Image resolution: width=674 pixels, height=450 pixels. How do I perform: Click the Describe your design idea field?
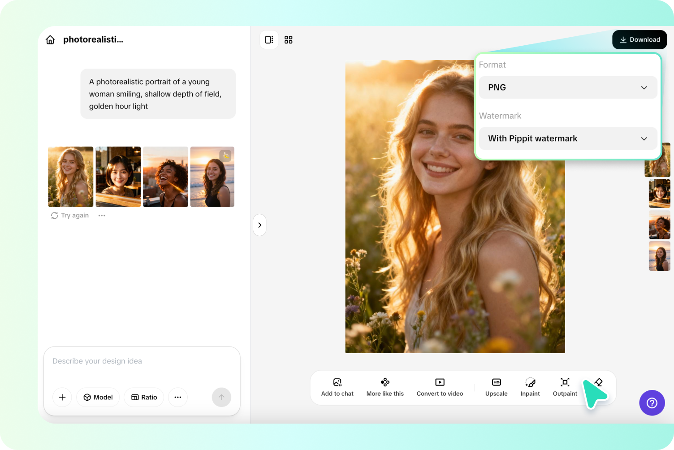point(142,361)
